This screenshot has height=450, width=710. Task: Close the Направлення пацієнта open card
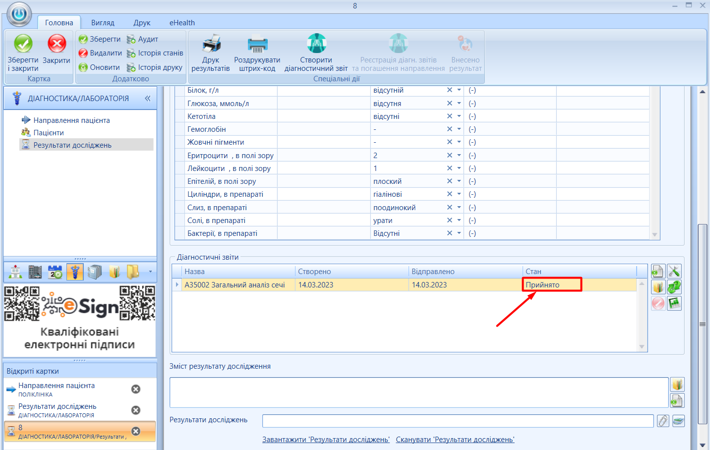click(x=136, y=390)
